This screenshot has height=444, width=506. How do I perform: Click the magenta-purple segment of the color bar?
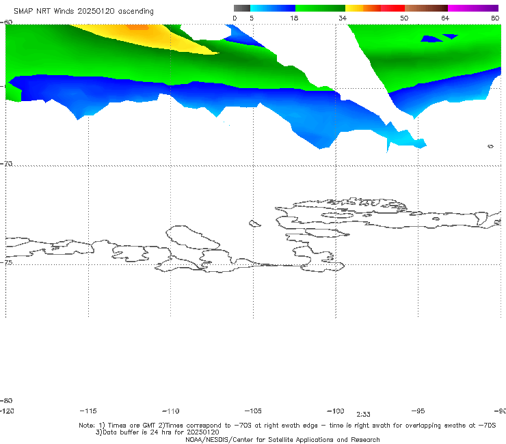473,8
